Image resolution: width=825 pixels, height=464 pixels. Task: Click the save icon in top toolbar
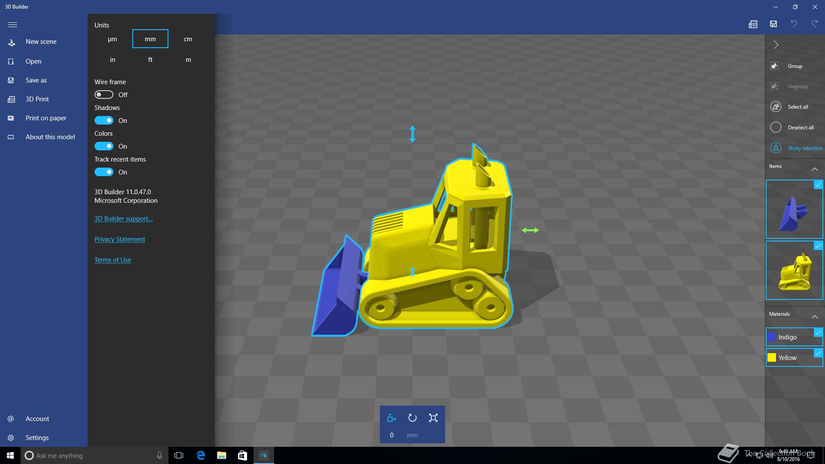(x=773, y=24)
